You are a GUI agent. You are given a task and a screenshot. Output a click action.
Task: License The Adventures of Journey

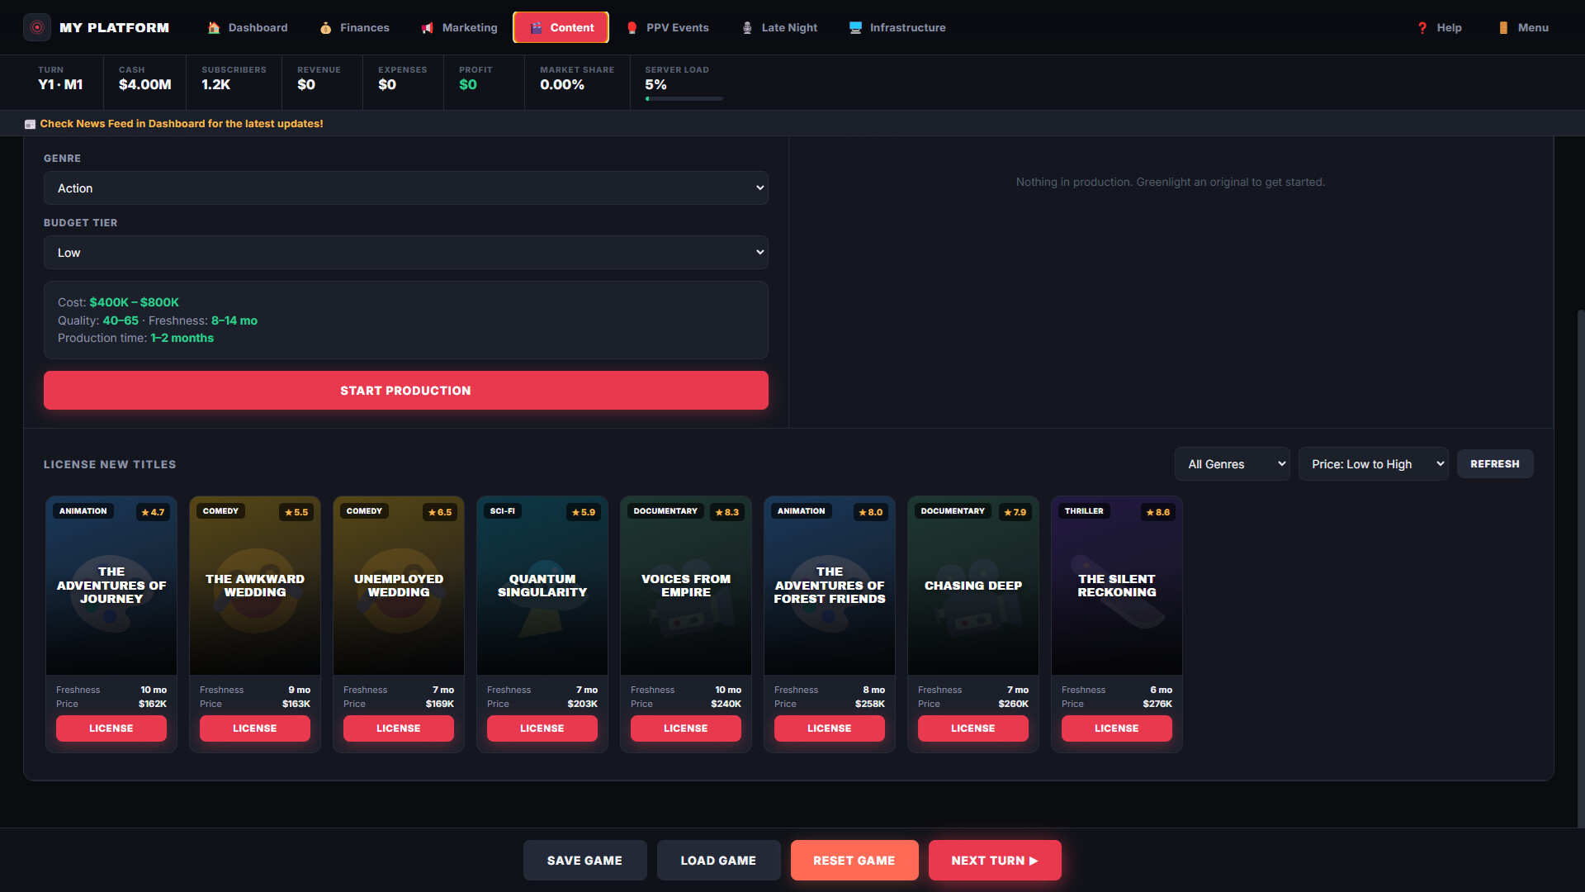click(x=111, y=728)
